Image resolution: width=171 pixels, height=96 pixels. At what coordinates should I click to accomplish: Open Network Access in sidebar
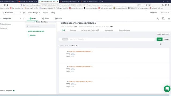pos(6,24)
